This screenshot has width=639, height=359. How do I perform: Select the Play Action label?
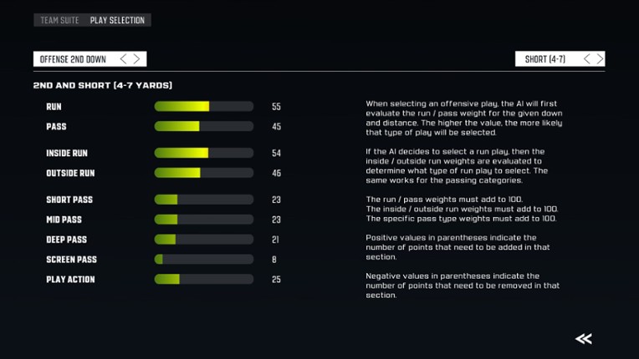coord(70,280)
